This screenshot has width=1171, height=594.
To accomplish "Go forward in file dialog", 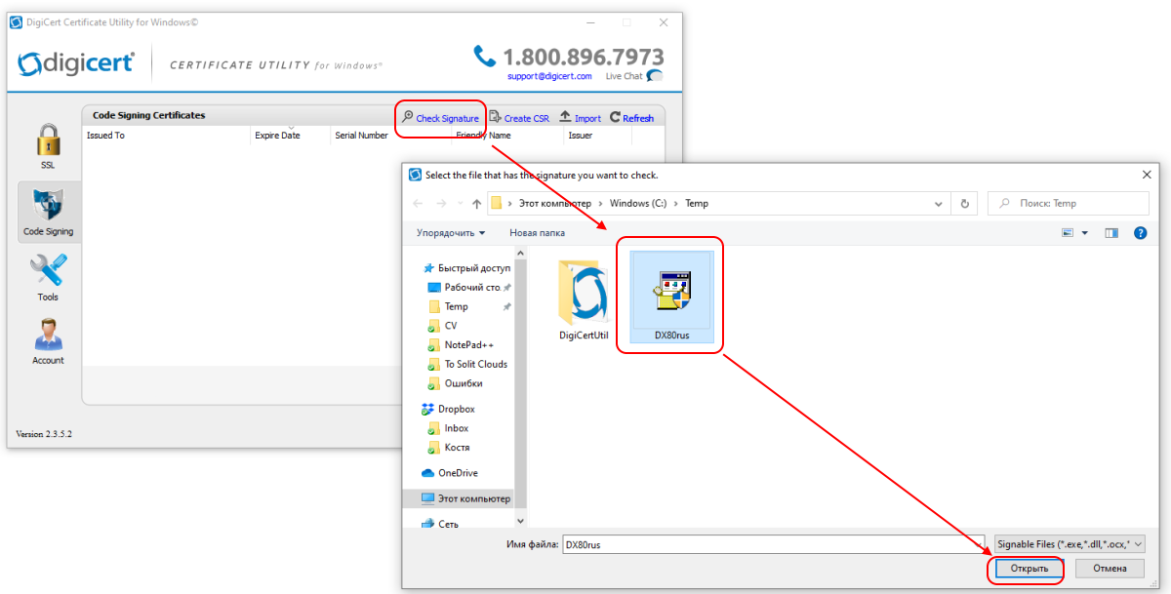I will click(442, 204).
